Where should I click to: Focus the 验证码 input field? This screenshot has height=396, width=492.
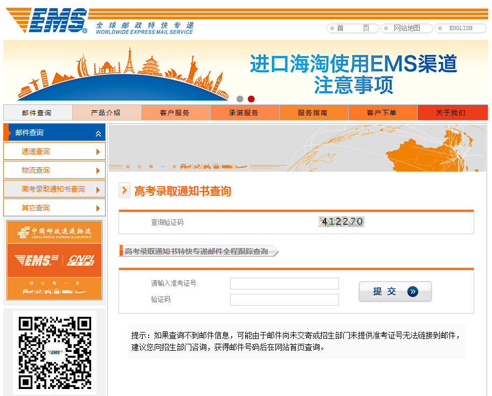tap(285, 300)
